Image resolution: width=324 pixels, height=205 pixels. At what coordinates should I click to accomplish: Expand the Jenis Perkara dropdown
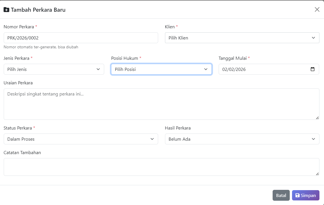coord(54,69)
